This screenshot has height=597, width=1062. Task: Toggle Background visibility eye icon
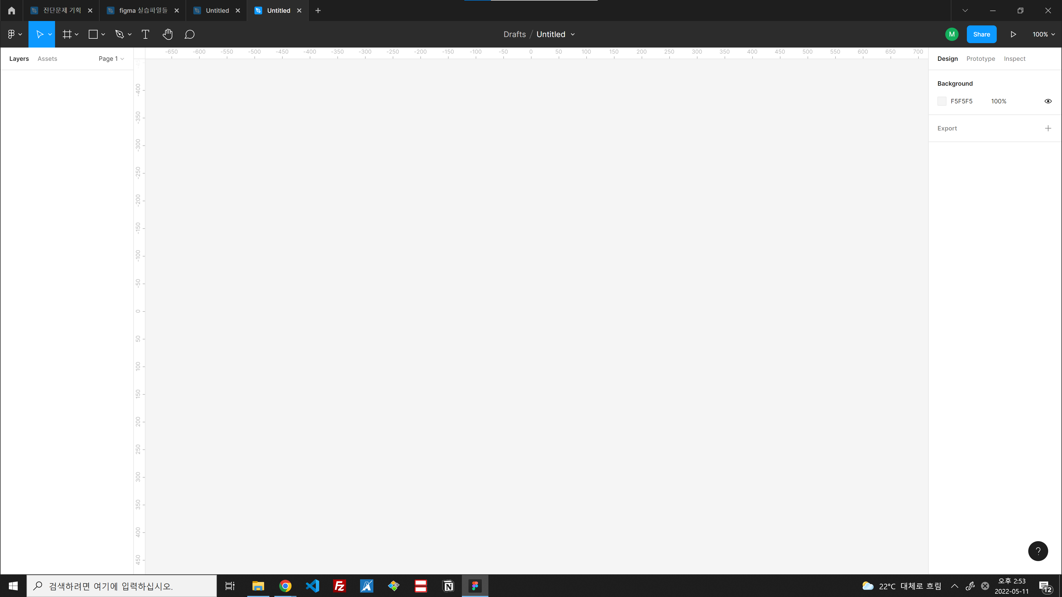pyautogui.click(x=1048, y=101)
